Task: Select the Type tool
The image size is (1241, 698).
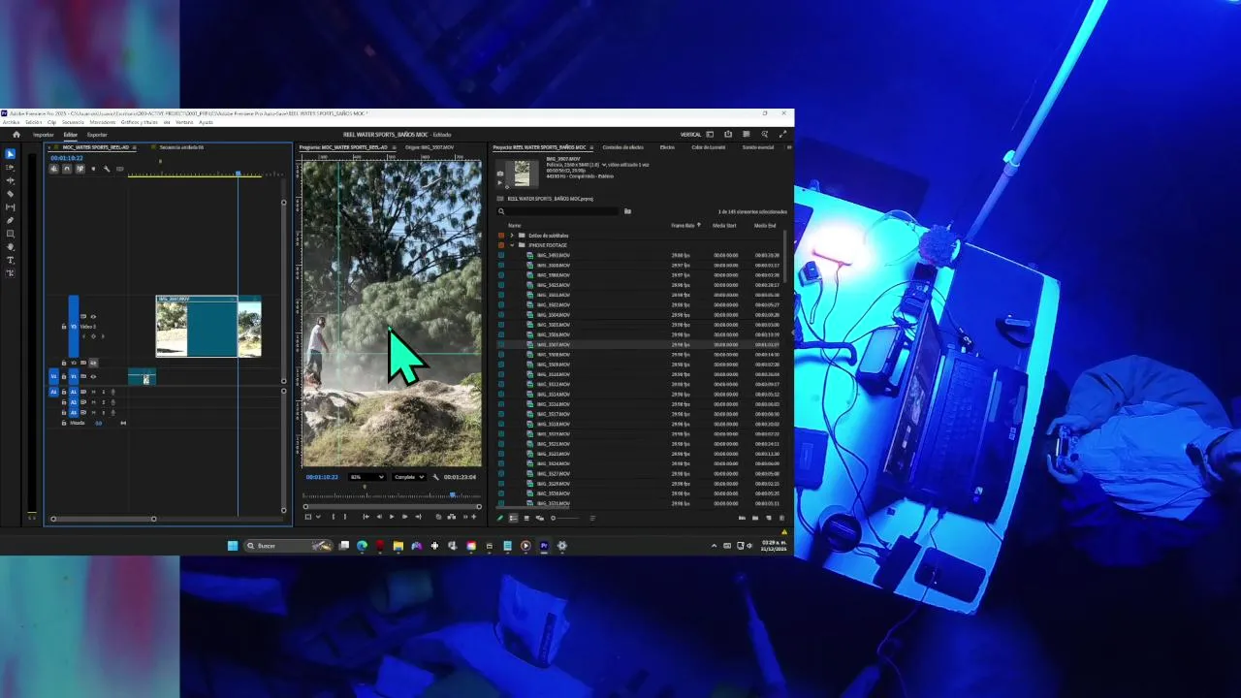Action: [10, 260]
